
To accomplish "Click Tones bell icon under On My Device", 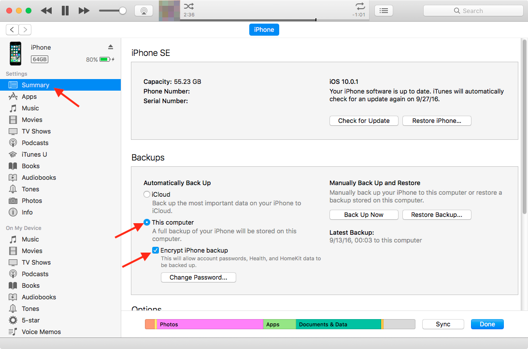I will click(x=13, y=309).
